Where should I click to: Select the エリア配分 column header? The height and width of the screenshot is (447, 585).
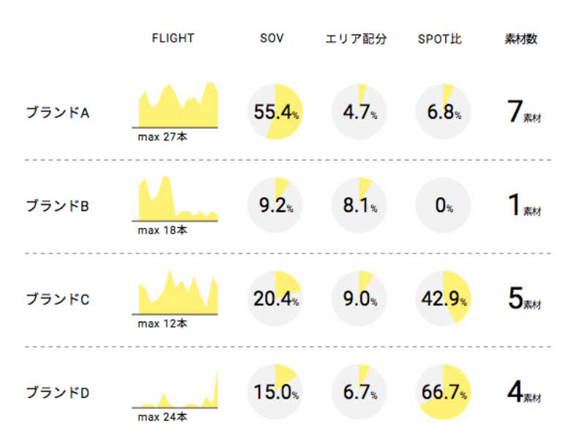(356, 39)
